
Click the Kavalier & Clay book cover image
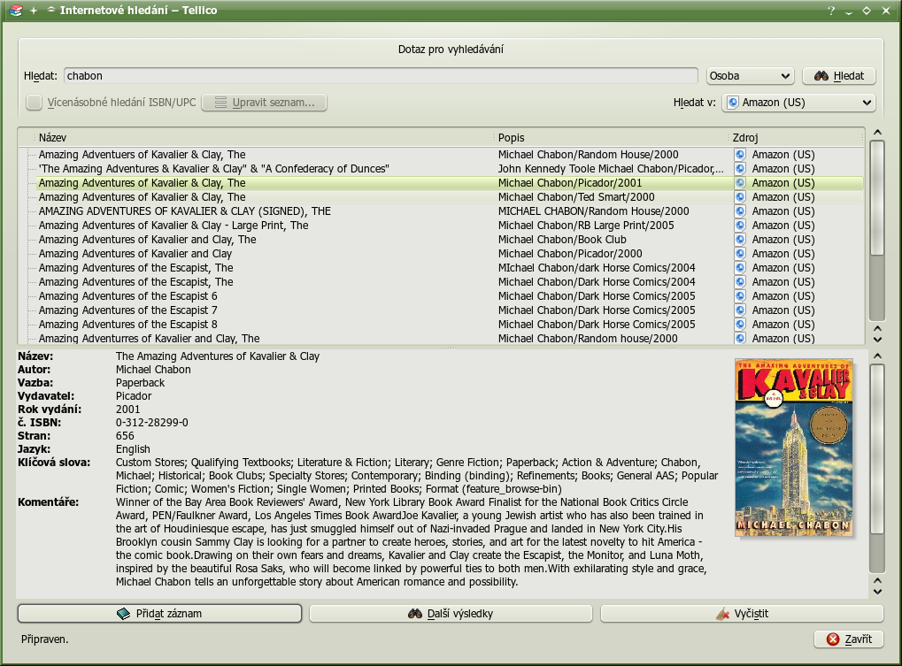point(794,448)
